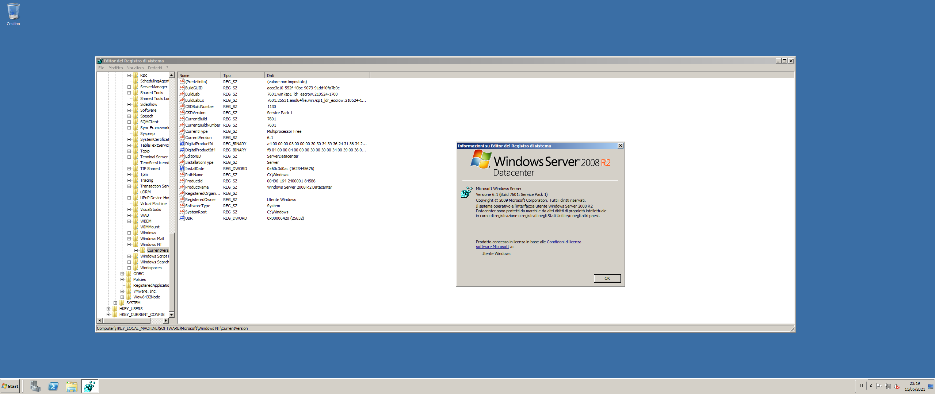Select the SystemRoot value row

click(x=274, y=212)
